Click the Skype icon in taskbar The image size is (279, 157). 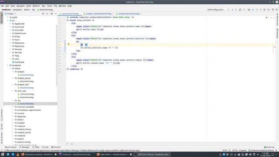tap(13, 154)
